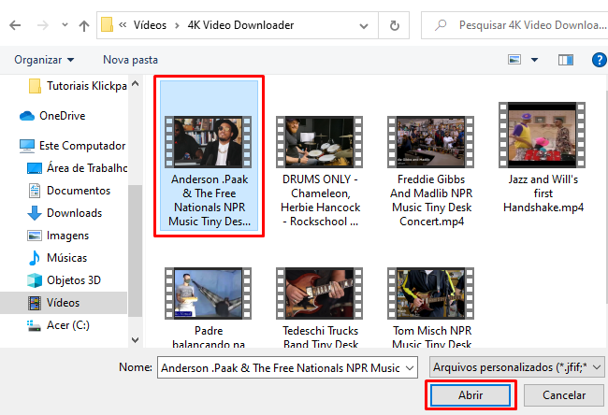Toggle the preview pane icon
This screenshot has height=415, width=608.
(566, 60)
